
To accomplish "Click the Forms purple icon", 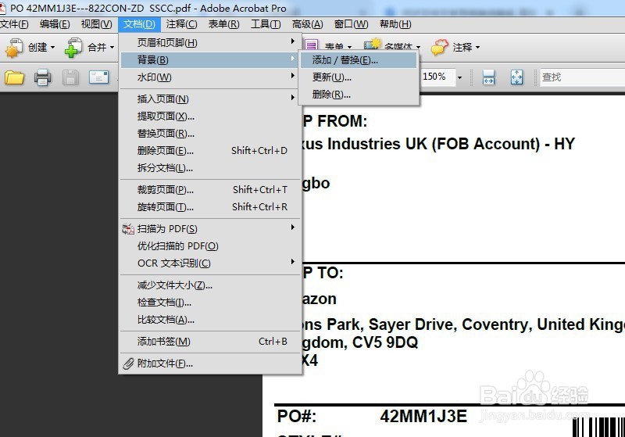I will [312, 46].
